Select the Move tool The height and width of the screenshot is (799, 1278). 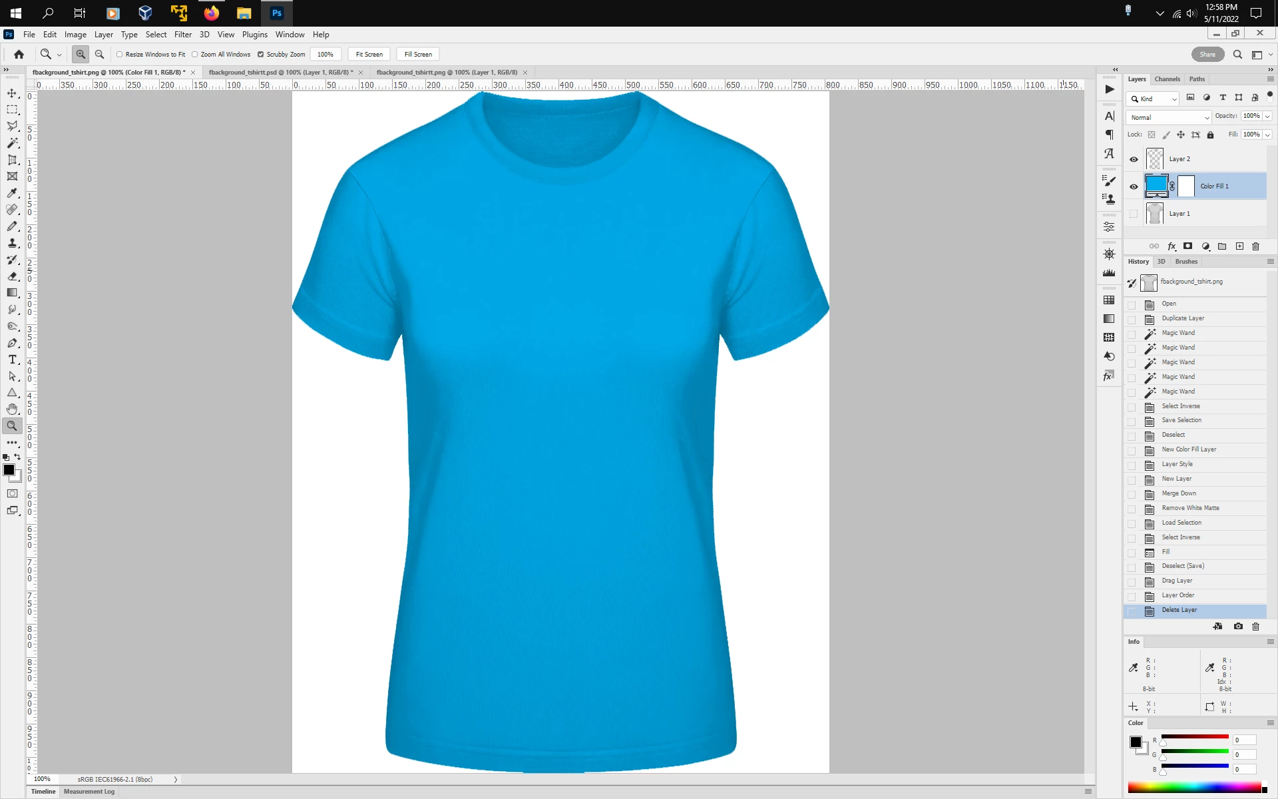(12, 93)
